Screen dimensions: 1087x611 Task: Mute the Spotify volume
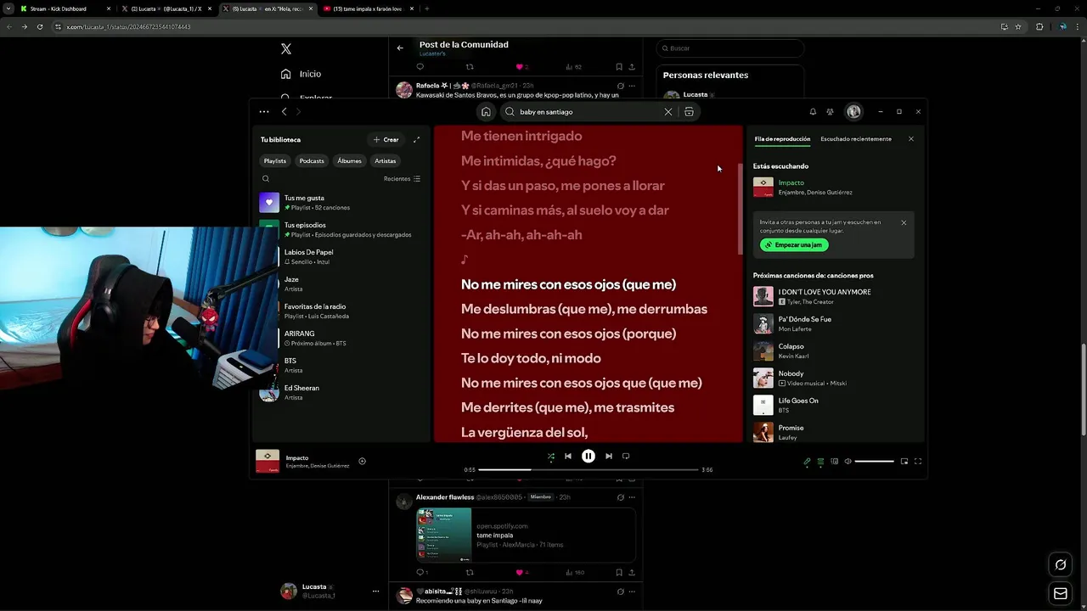(848, 462)
